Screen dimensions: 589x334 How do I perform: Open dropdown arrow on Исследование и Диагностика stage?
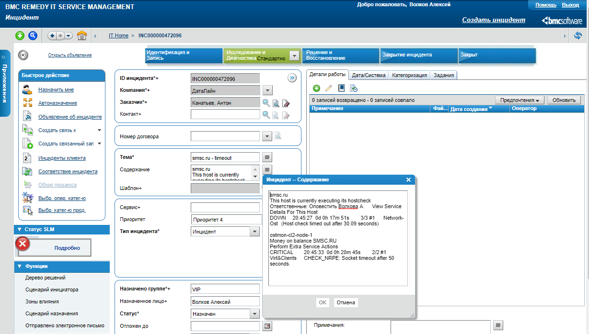295,56
